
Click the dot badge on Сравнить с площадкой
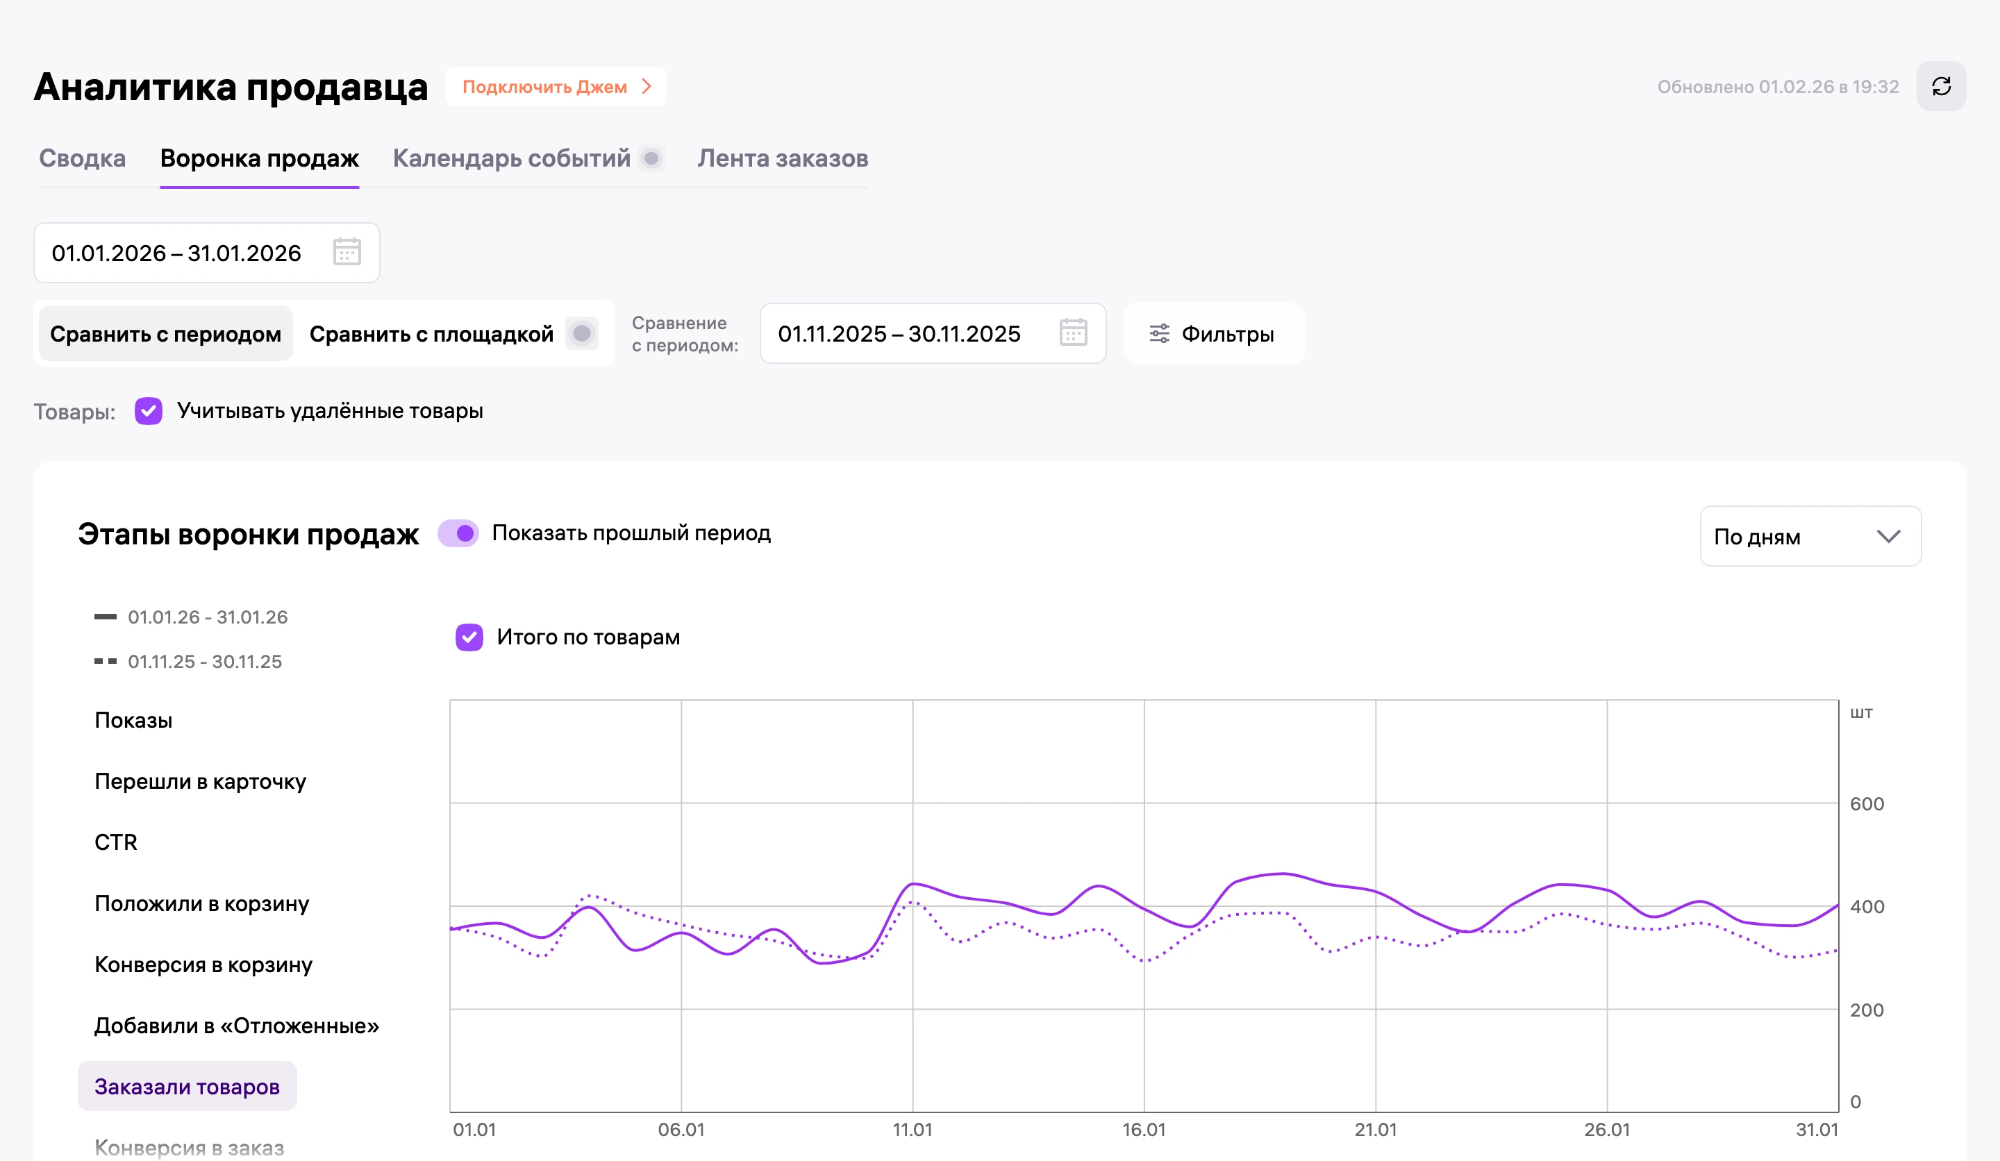click(x=582, y=333)
